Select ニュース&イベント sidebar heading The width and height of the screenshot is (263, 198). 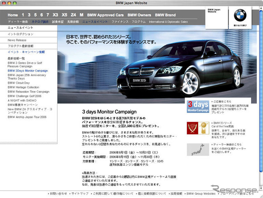(20, 28)
